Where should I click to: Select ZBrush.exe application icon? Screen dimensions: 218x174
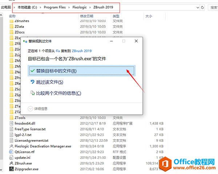click(x=11, y=163)
